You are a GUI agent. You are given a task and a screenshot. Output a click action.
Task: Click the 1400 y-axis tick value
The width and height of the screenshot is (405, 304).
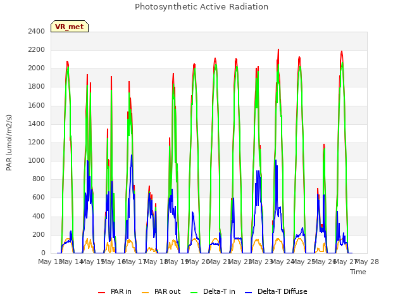coord(37,123)
